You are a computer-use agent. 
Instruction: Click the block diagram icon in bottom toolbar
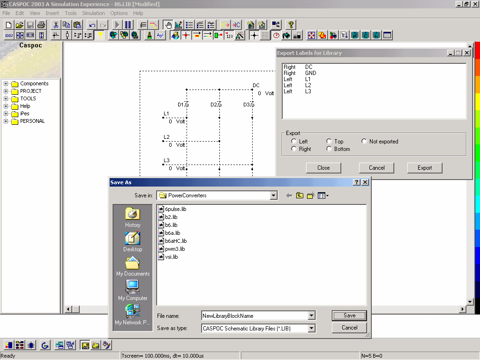[20, 345]
